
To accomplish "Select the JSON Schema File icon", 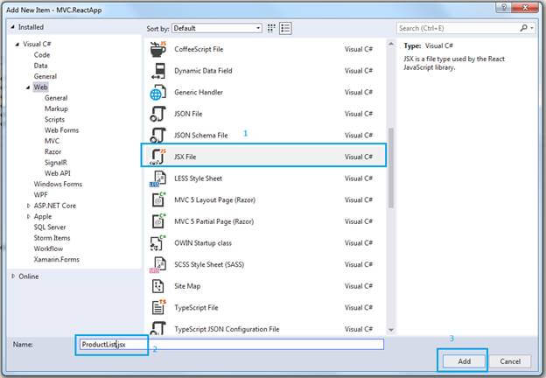I will [x=157, y=136].
